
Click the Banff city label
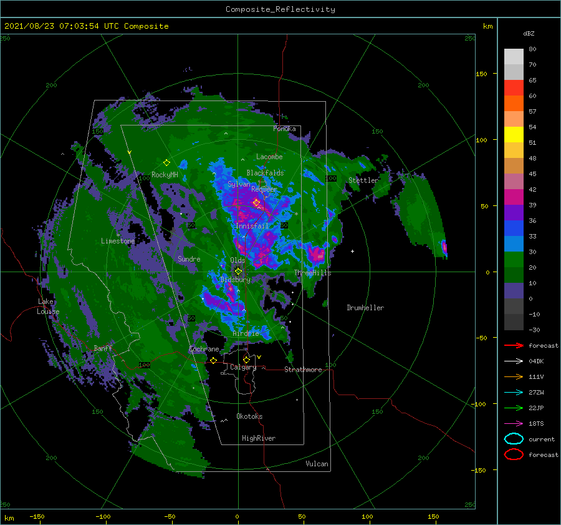(x=103, y=348)
